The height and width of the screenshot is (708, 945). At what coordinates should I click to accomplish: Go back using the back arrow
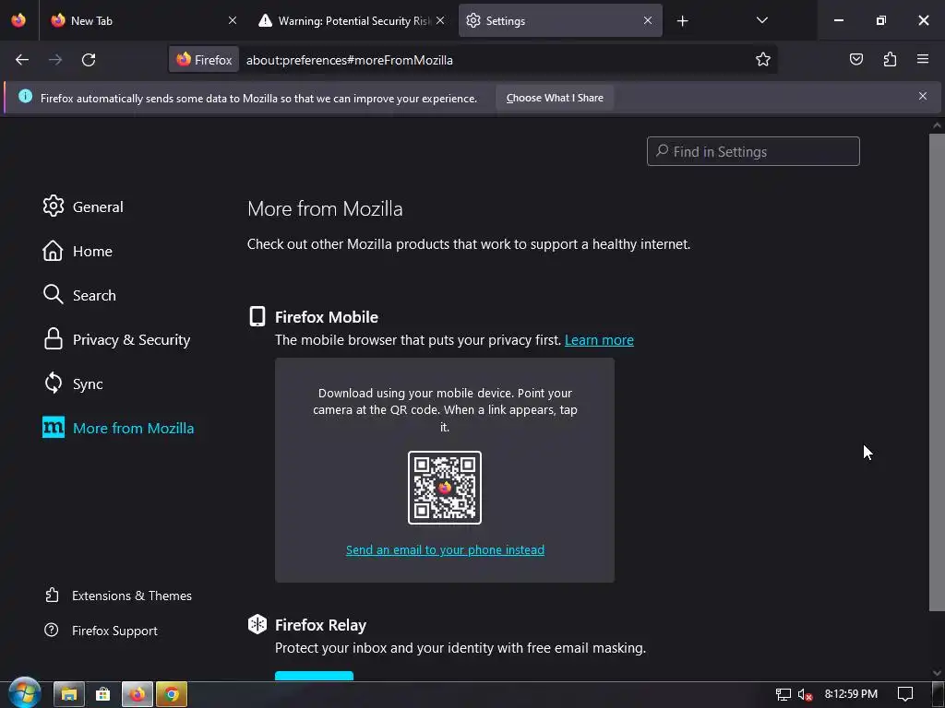click(22, 60)
